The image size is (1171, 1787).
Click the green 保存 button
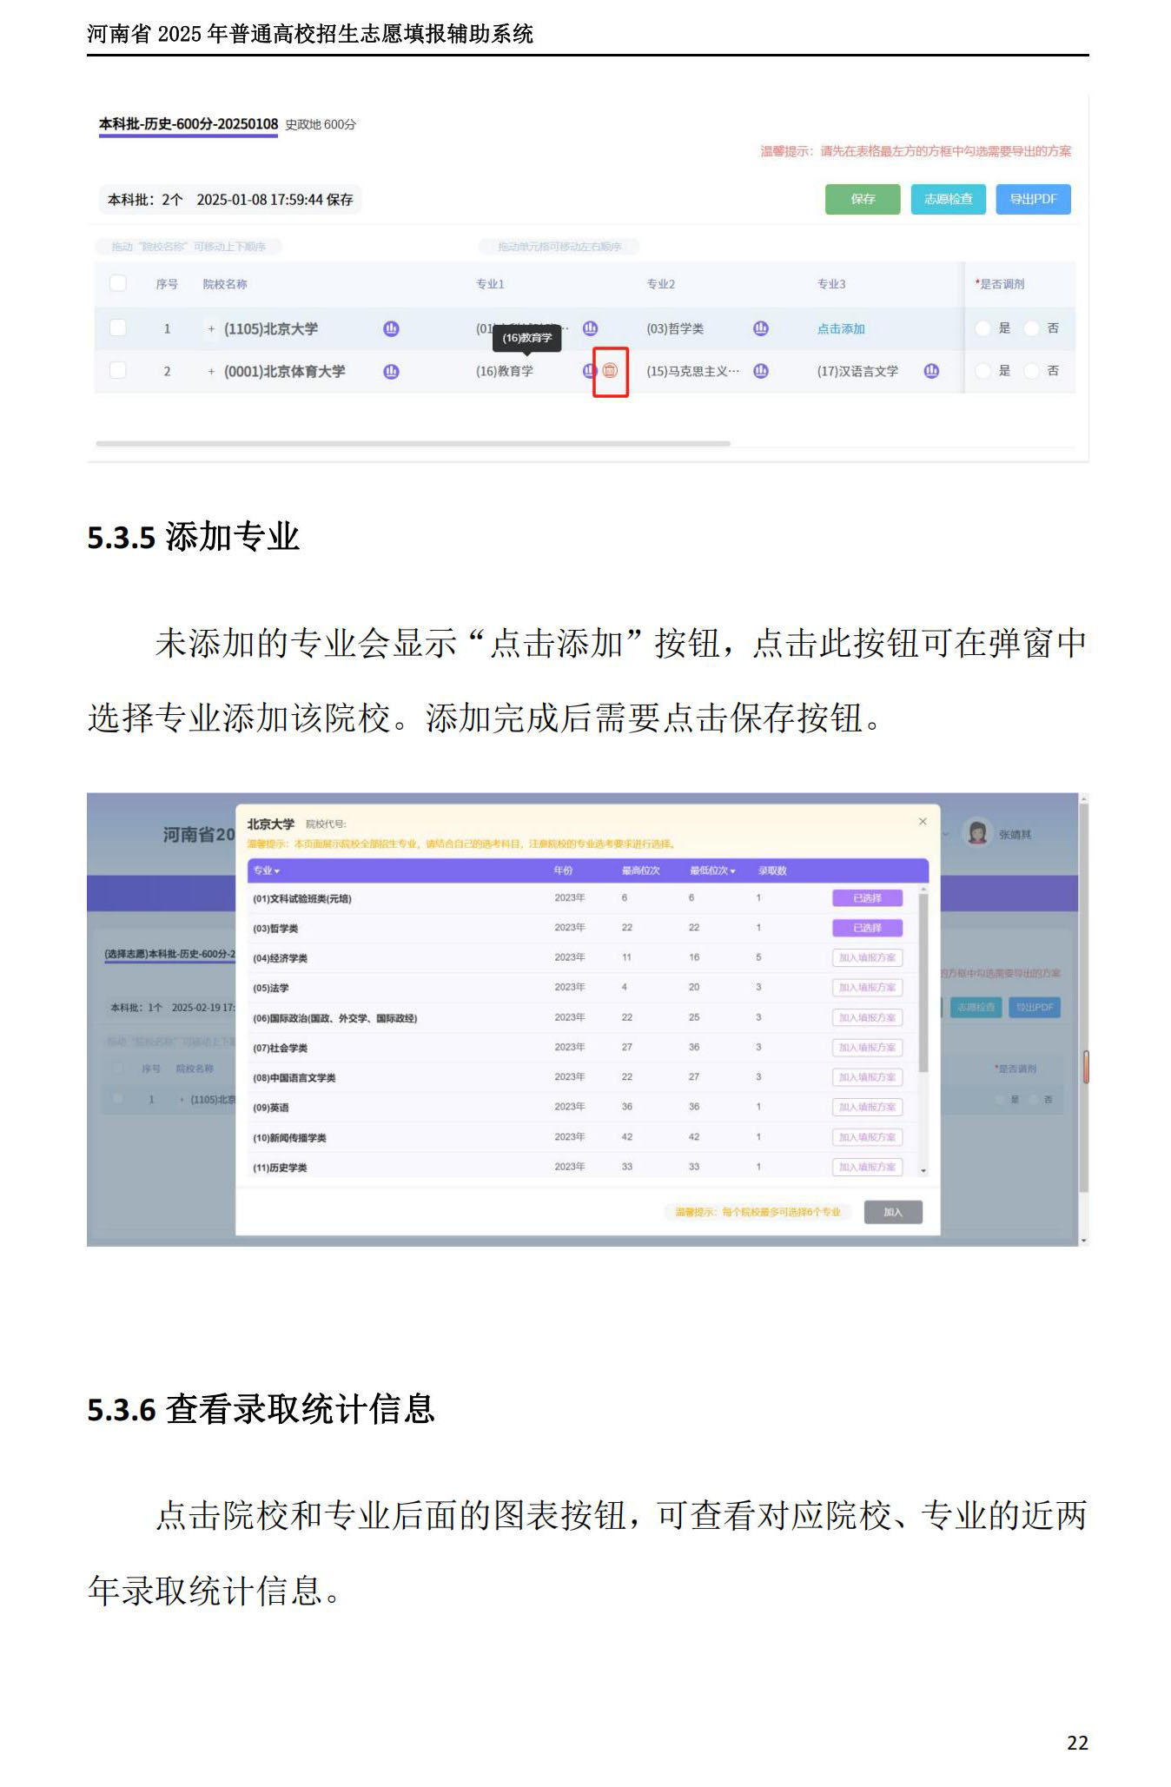(x=863, y=199)
